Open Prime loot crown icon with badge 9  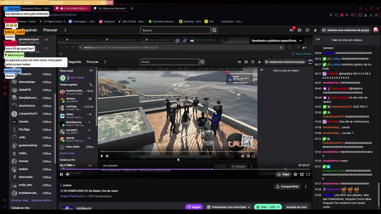pos(292,30)
